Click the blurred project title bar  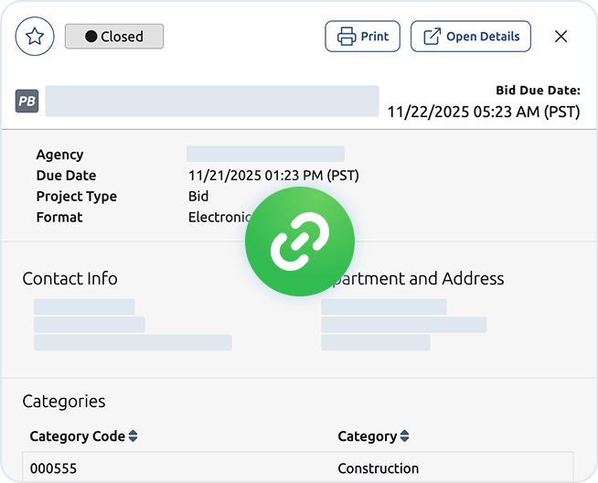[212, 102]
